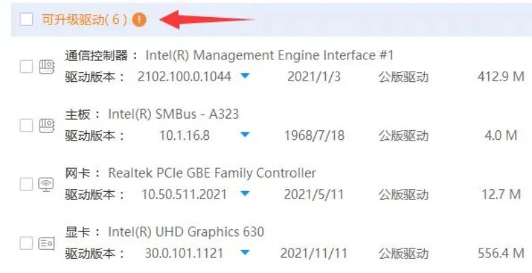Click the 网卡 network adapter icon

click(x=46, y=184)
